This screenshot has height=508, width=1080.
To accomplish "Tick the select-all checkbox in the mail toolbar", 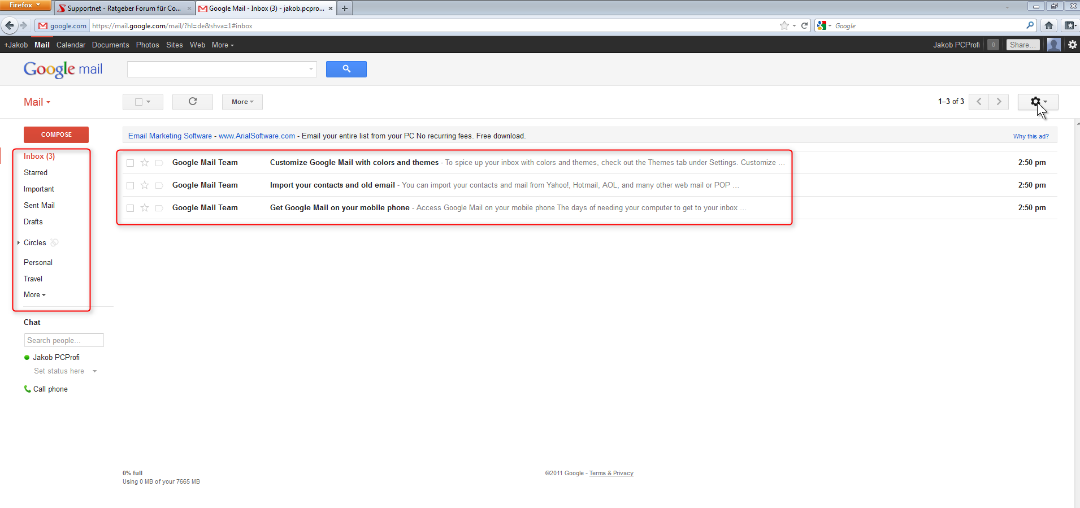I will point(138,102).
